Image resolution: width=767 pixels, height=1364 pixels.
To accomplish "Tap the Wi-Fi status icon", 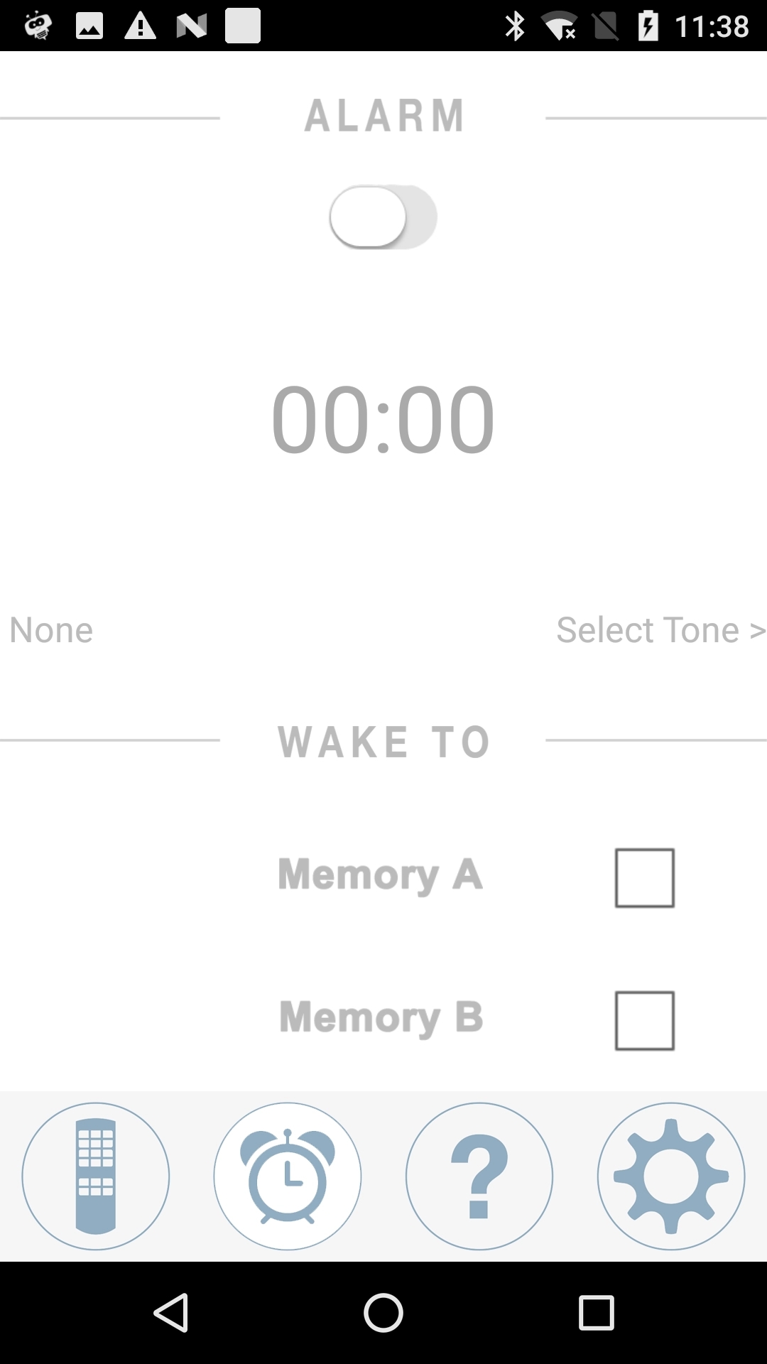I will click(560, 26).
